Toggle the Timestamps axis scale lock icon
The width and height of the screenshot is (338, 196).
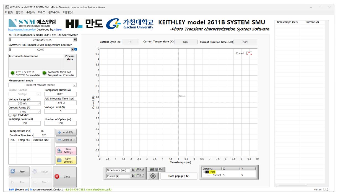[133, 170]
